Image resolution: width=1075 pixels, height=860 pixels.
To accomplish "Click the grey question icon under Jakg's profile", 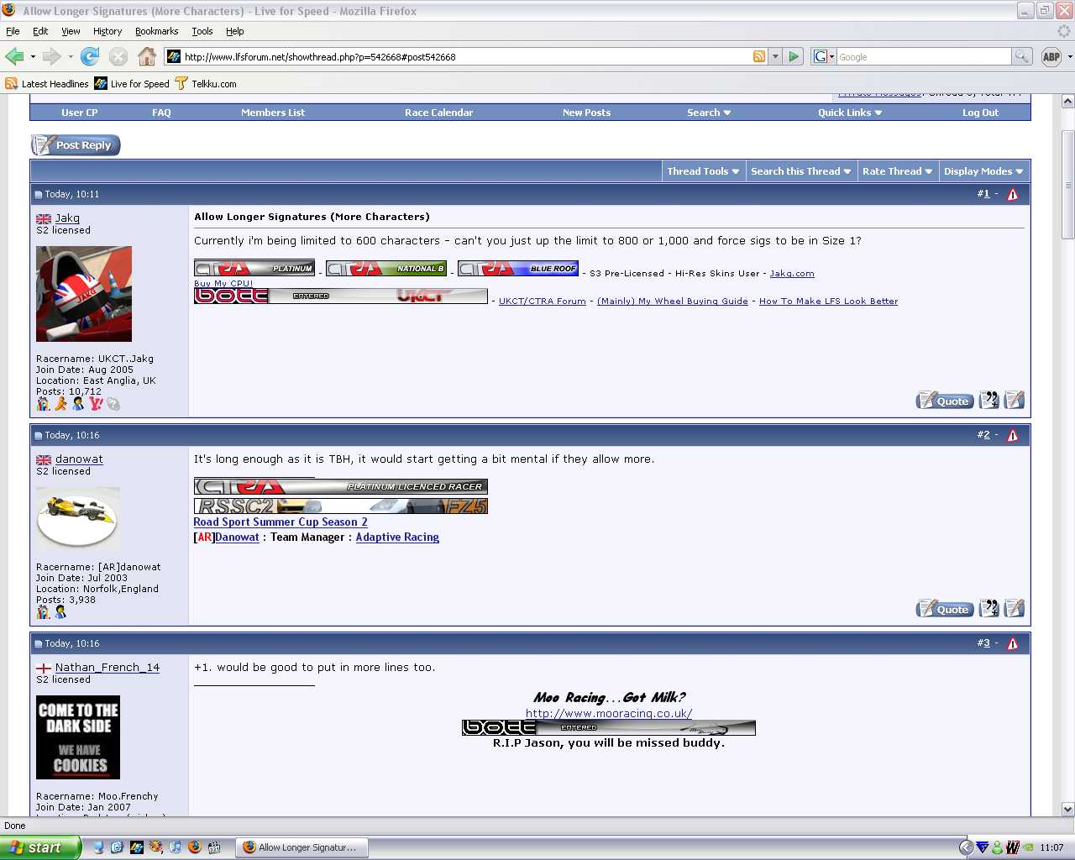I will [x=113, y=404].
